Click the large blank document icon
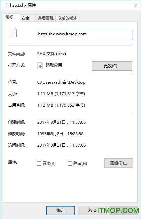141x219 pixels. pos(13,33)
